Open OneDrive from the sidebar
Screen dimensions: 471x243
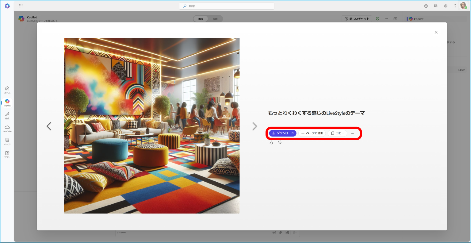click(x=7, y=128)
